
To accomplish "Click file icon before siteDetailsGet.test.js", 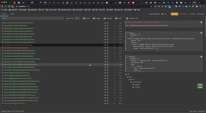I will point(3,56).
